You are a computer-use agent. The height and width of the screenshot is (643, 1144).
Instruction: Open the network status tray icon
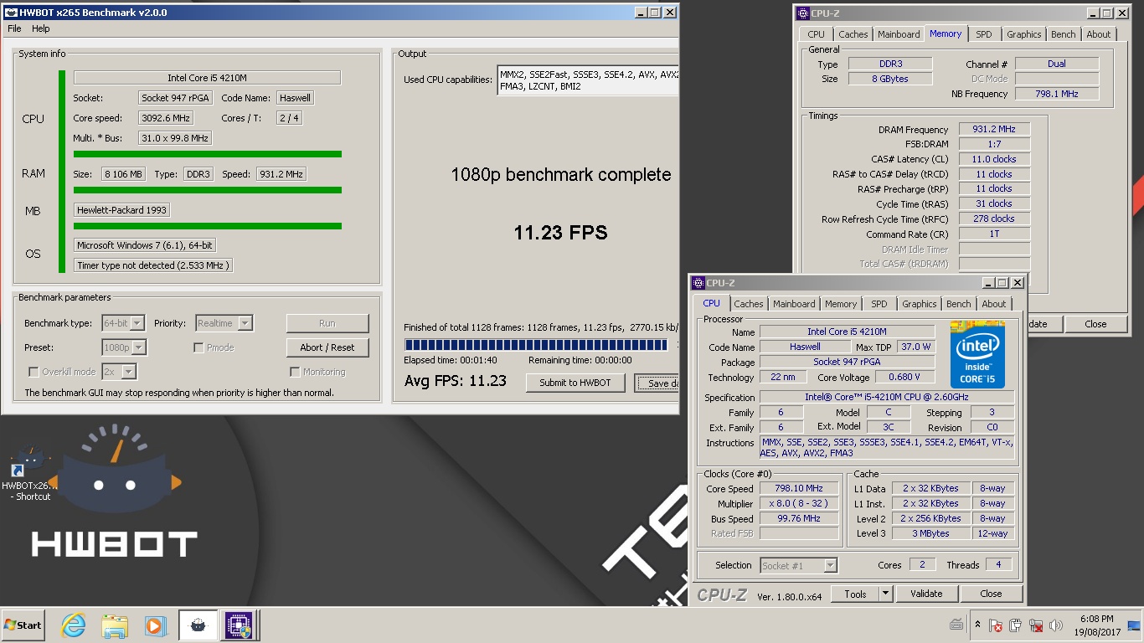coord(1036,625)
